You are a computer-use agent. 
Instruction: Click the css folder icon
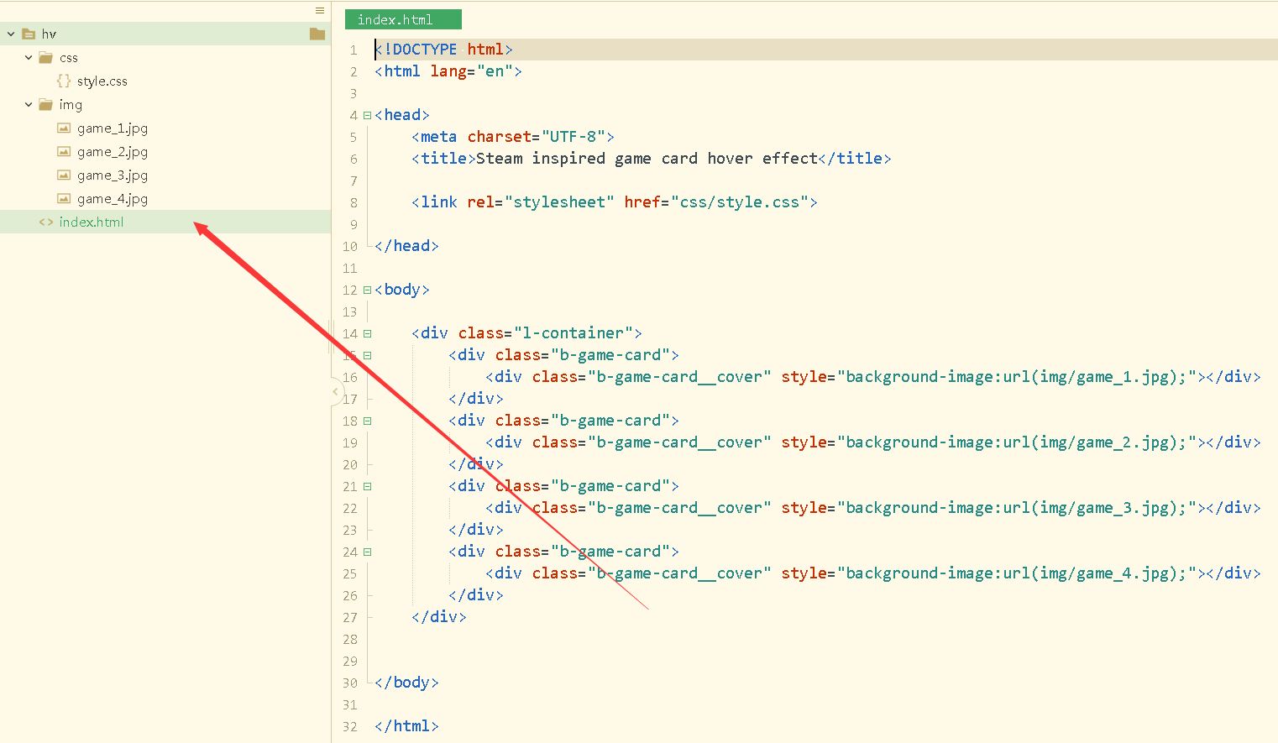click(x=46, y=57)
